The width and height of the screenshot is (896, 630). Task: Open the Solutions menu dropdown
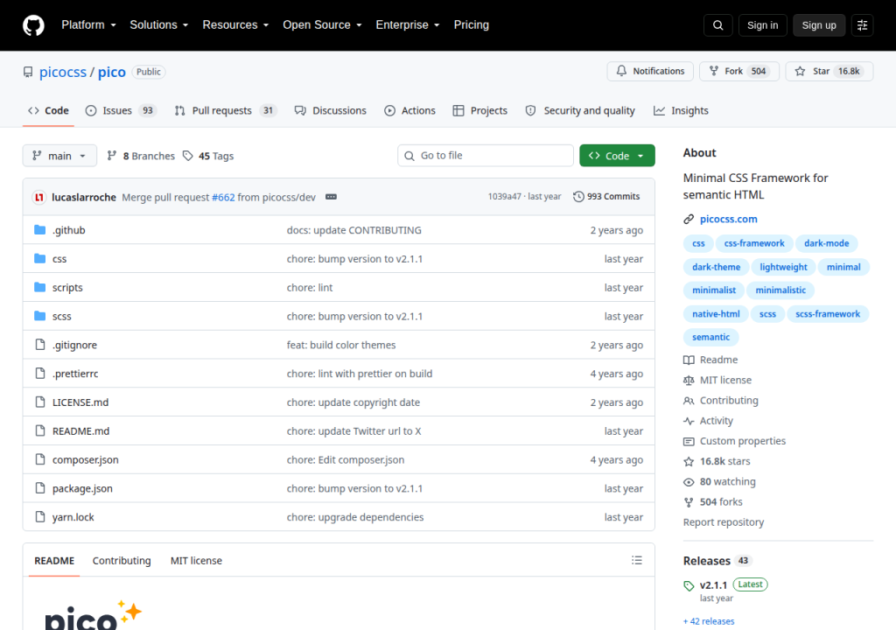(159, 25)
